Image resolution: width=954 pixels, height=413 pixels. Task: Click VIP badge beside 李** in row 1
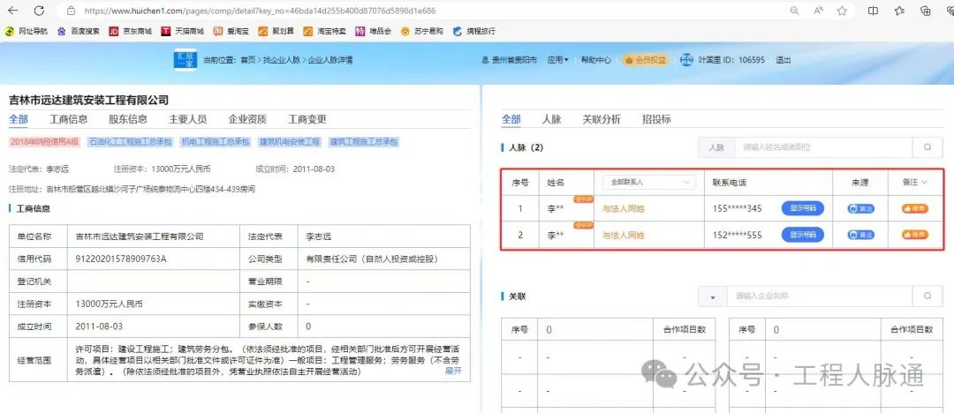[583, 199]
